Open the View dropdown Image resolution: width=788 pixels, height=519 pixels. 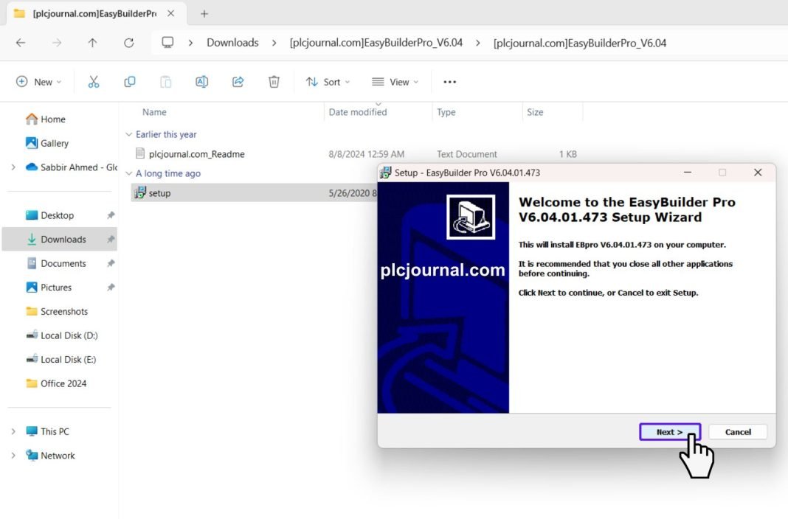point(395,81)
